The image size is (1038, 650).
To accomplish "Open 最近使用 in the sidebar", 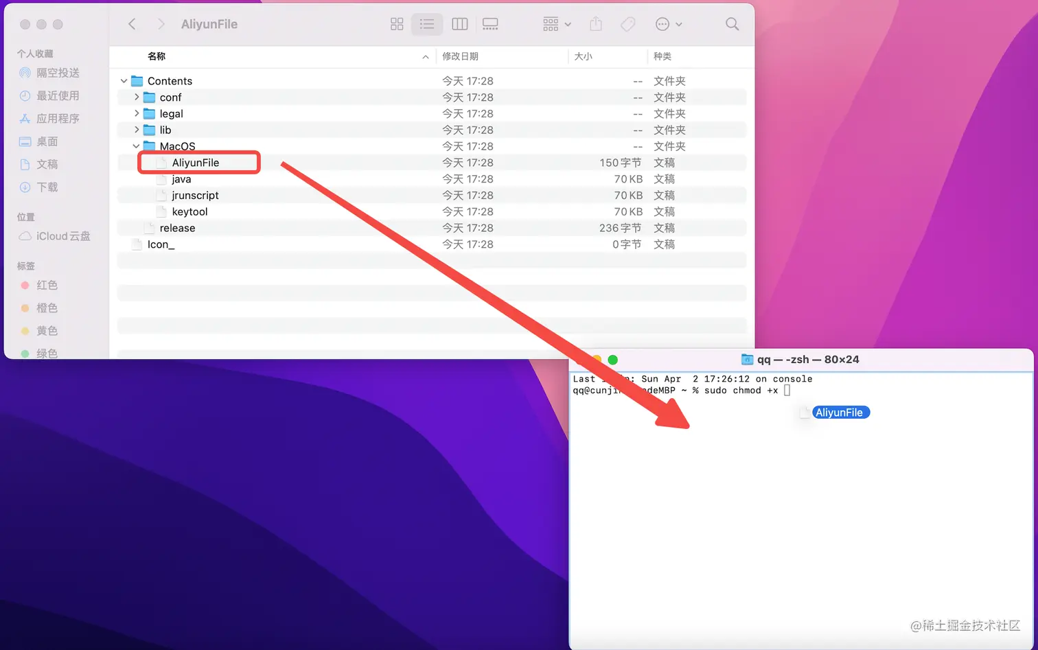I will [x=58, y=95].
